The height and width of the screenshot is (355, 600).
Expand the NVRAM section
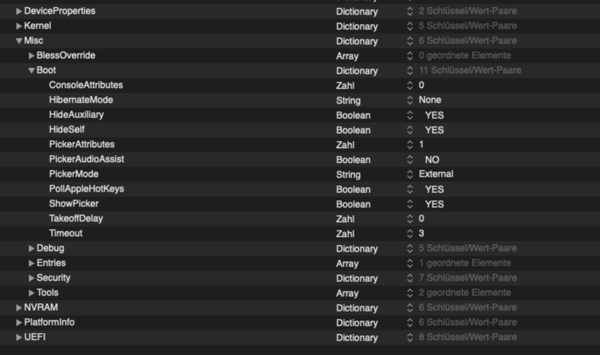click(19, 308)
